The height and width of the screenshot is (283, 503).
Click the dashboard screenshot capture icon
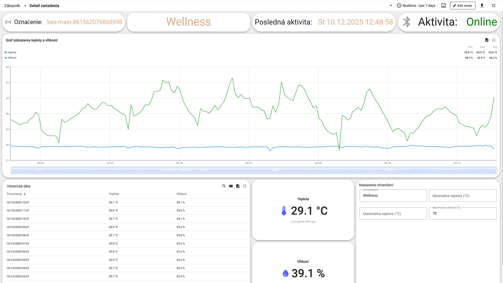click(x=443, y=5)
